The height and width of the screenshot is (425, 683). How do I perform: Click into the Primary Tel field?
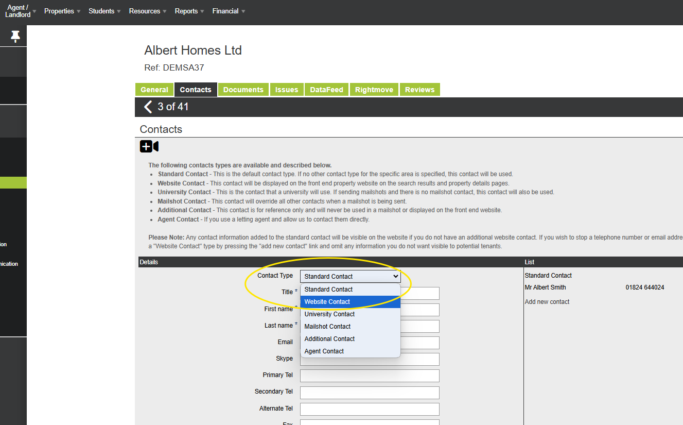pos(370,376)
